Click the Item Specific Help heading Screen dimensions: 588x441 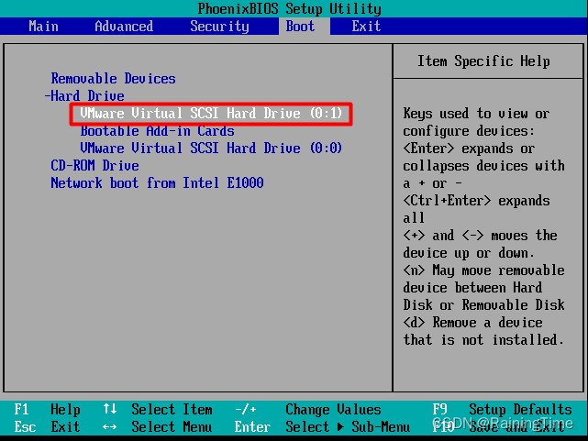tap(483, 61)
